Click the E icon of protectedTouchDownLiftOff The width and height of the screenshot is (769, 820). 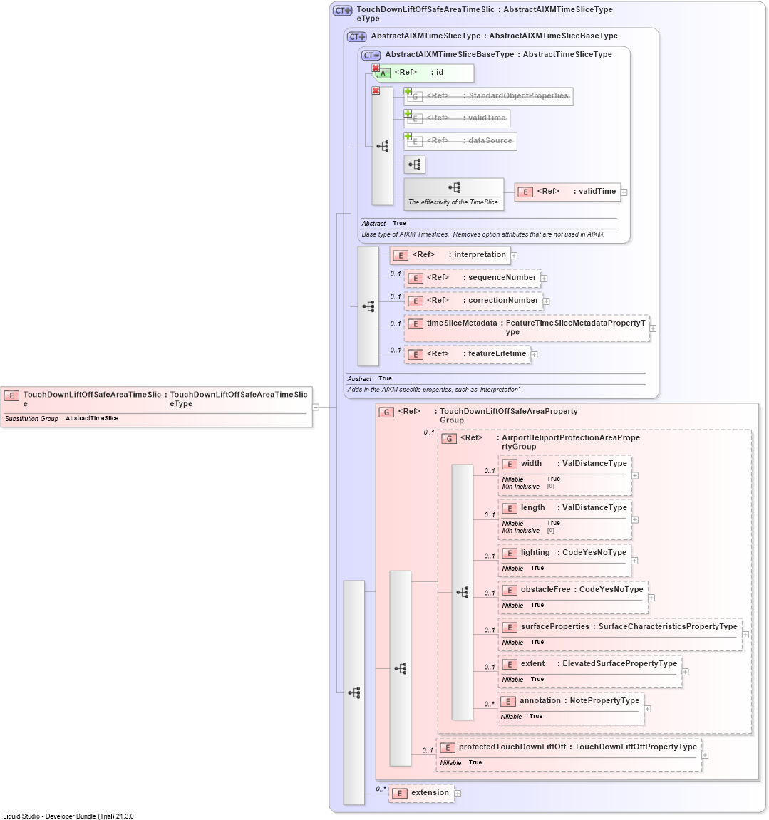click(x=448, y=748)
